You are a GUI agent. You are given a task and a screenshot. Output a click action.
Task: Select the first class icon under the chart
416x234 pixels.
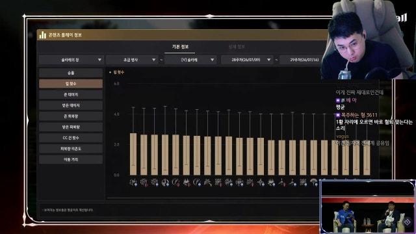click(x=133, y=182)
